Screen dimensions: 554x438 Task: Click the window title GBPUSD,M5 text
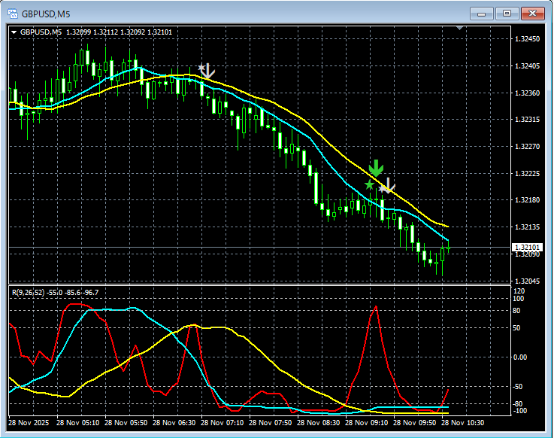click(46, 14)
